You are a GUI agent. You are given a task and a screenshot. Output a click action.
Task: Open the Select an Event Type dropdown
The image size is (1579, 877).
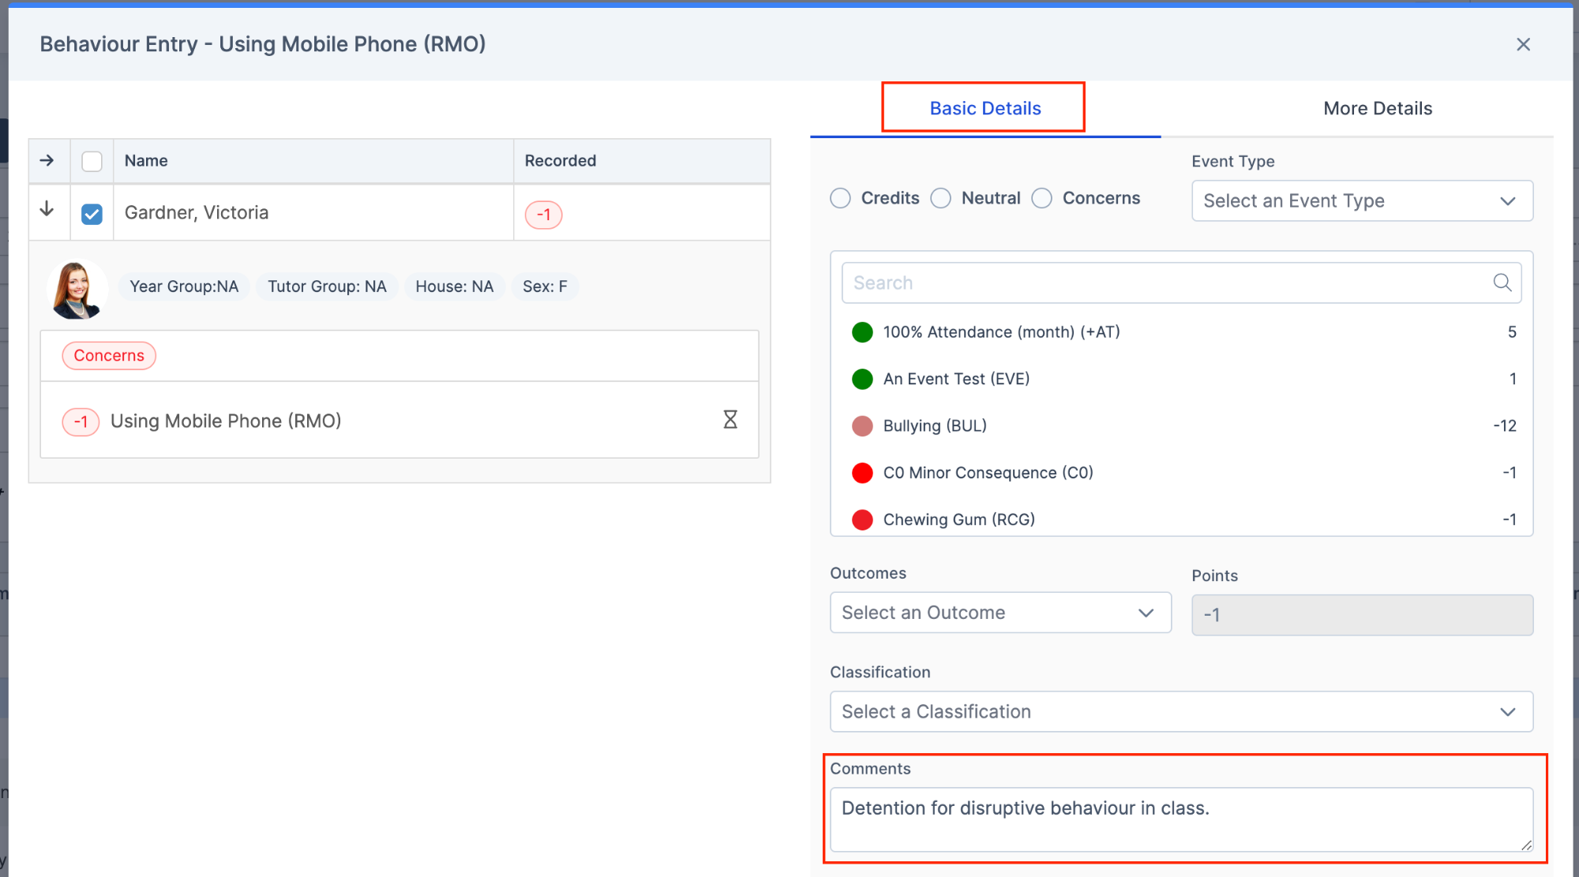[x=1360, y=201]
